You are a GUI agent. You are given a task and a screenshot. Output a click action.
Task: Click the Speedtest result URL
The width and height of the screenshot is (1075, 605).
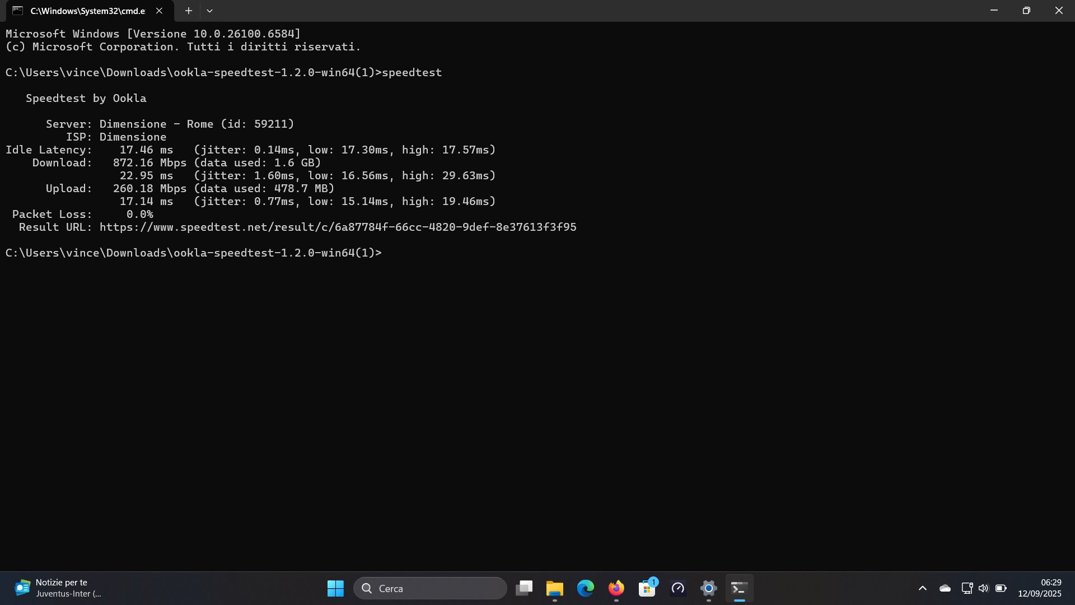pos(338,227)
